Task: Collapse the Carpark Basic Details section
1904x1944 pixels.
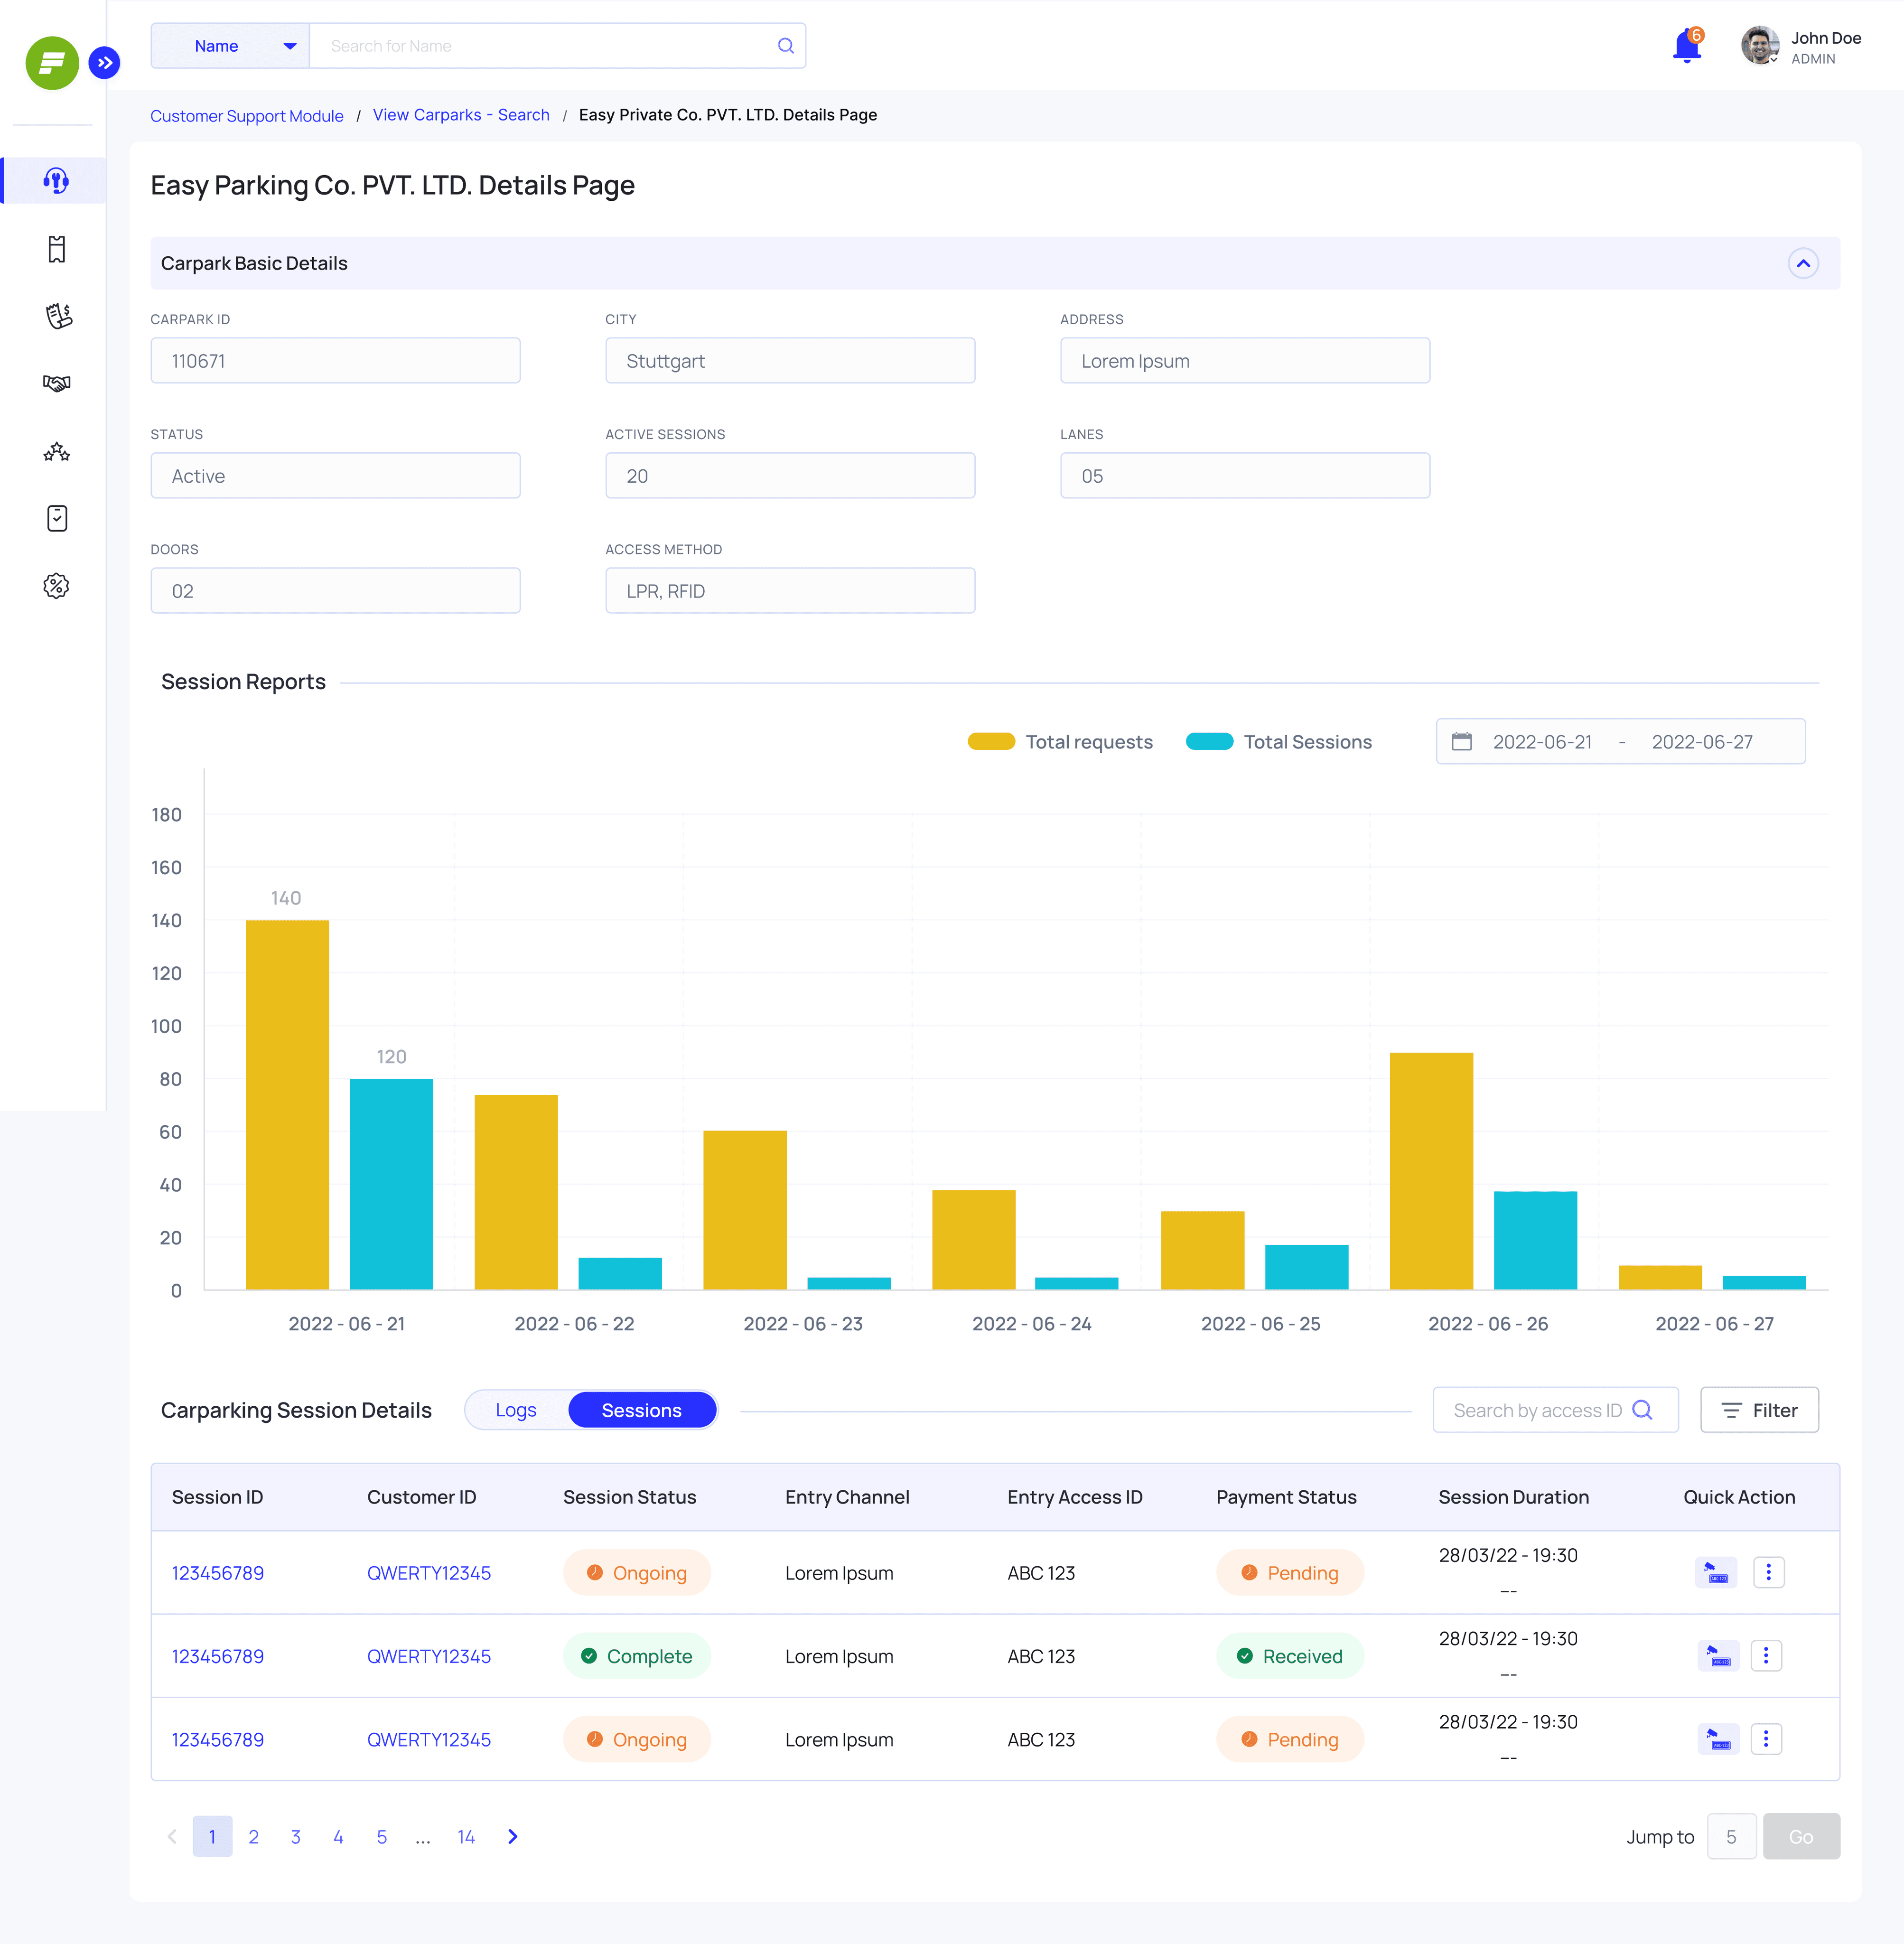Action: [x=1803, y=264]
